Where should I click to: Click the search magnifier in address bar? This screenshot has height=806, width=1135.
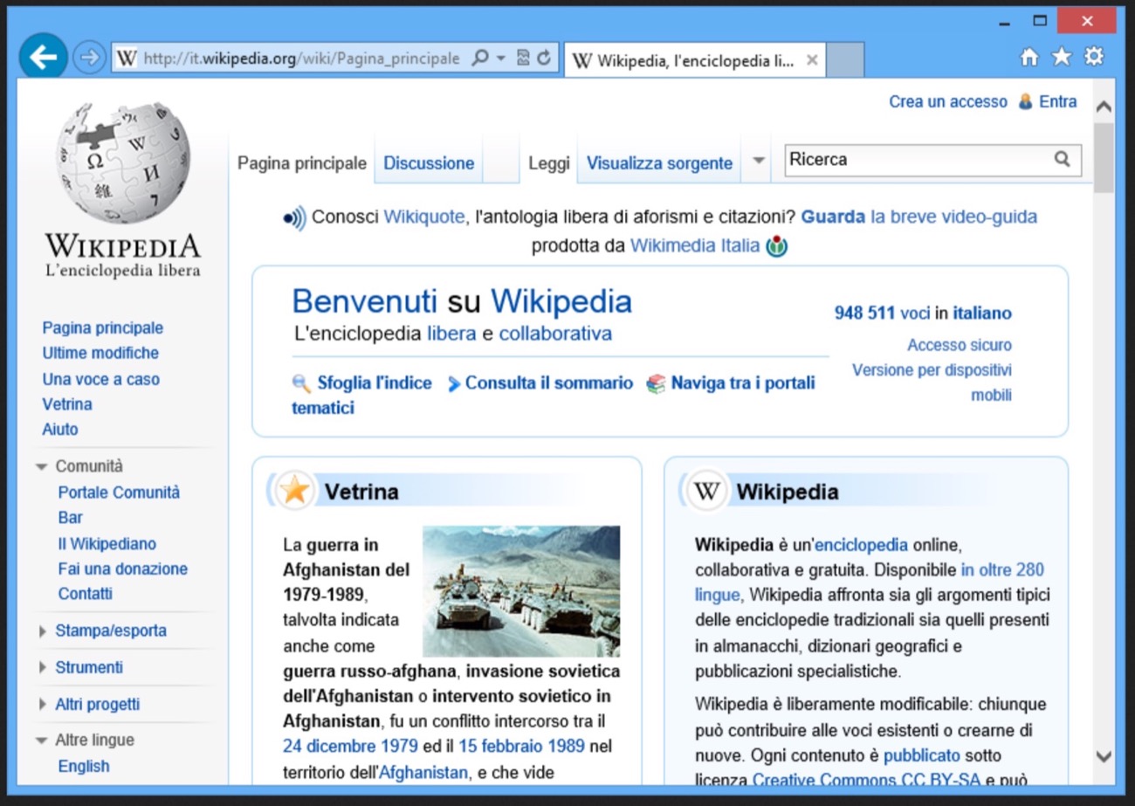click(479, 59)
